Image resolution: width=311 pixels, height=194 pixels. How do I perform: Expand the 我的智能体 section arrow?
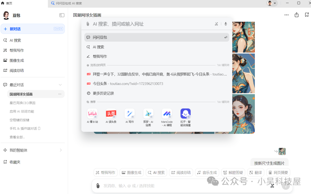coord(60,150)
